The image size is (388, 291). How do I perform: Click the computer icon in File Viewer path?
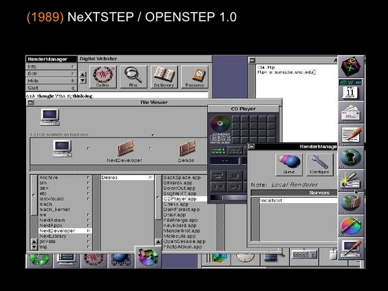coord(62,148)
